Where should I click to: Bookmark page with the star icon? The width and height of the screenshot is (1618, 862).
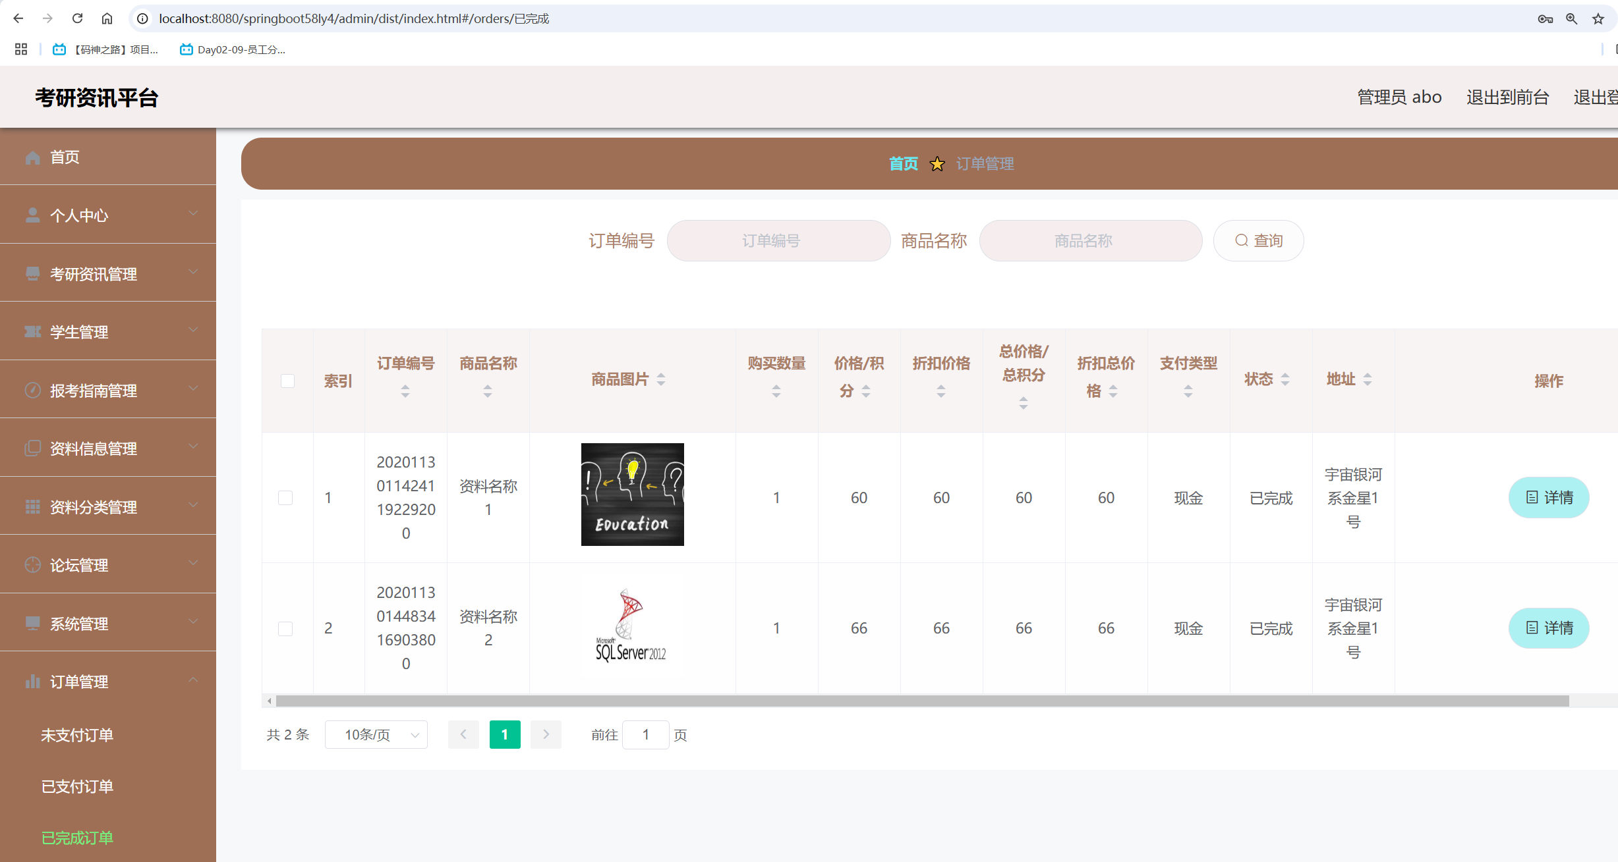1598,18
